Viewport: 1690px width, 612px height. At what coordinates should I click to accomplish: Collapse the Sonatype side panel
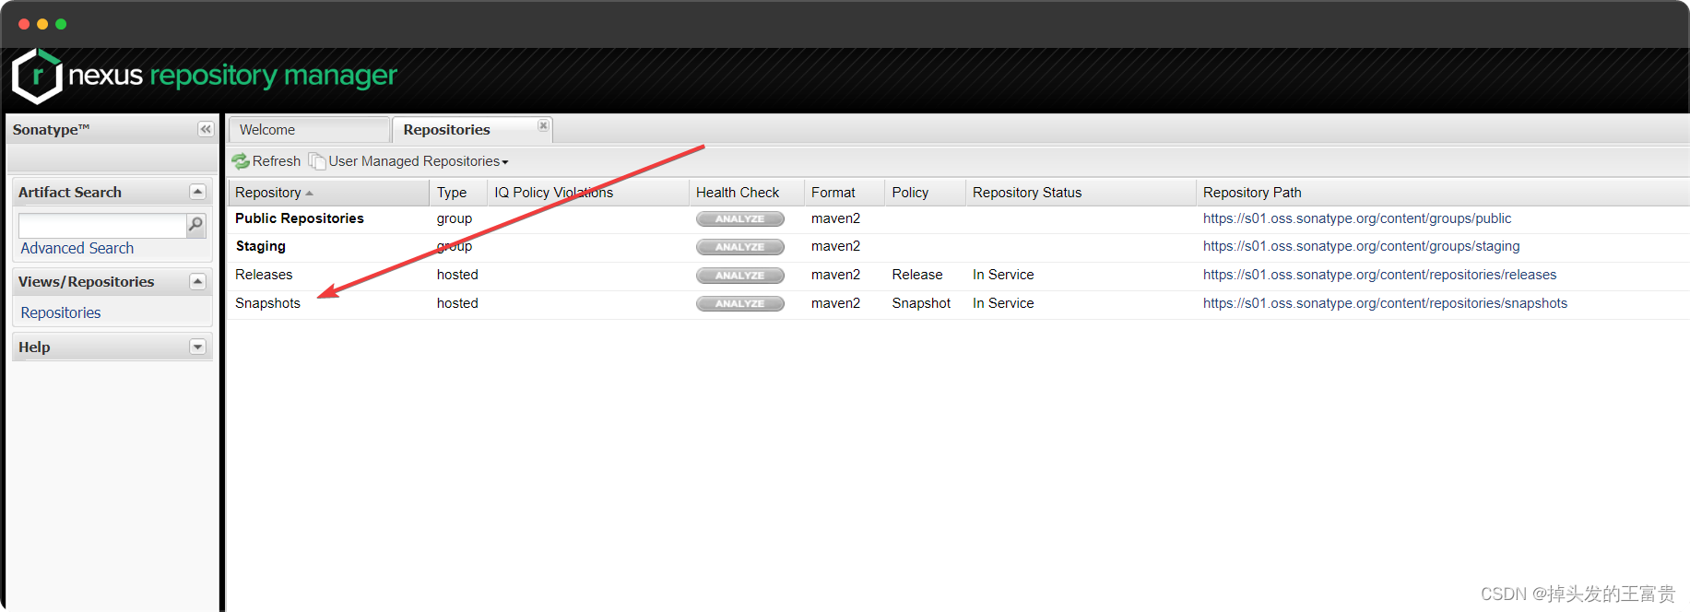coord(206,129)
